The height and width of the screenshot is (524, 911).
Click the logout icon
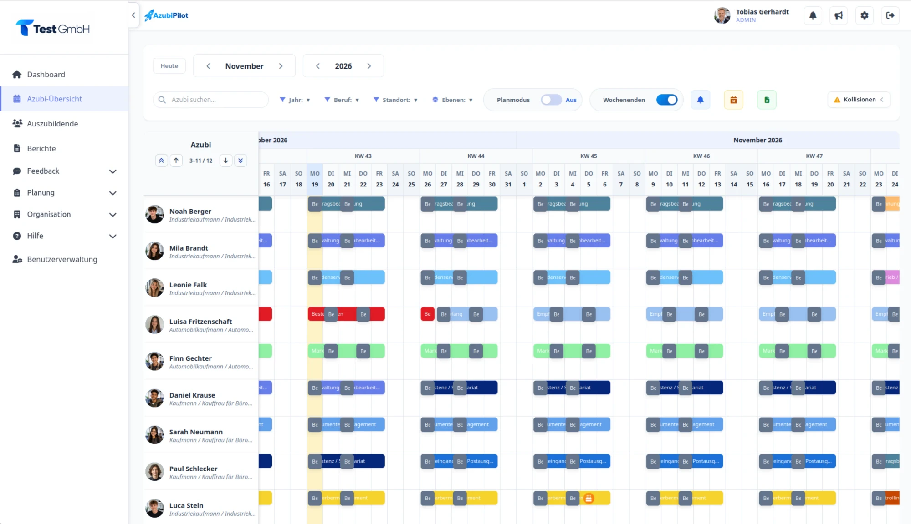coord(890,15)
